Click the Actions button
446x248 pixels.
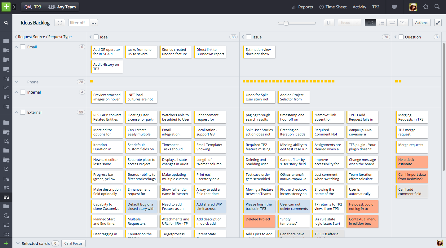click(421, 23)
